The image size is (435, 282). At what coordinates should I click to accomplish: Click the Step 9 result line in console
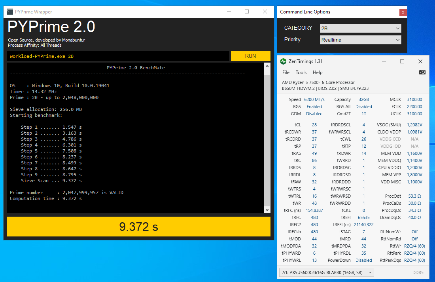point(51,175)
